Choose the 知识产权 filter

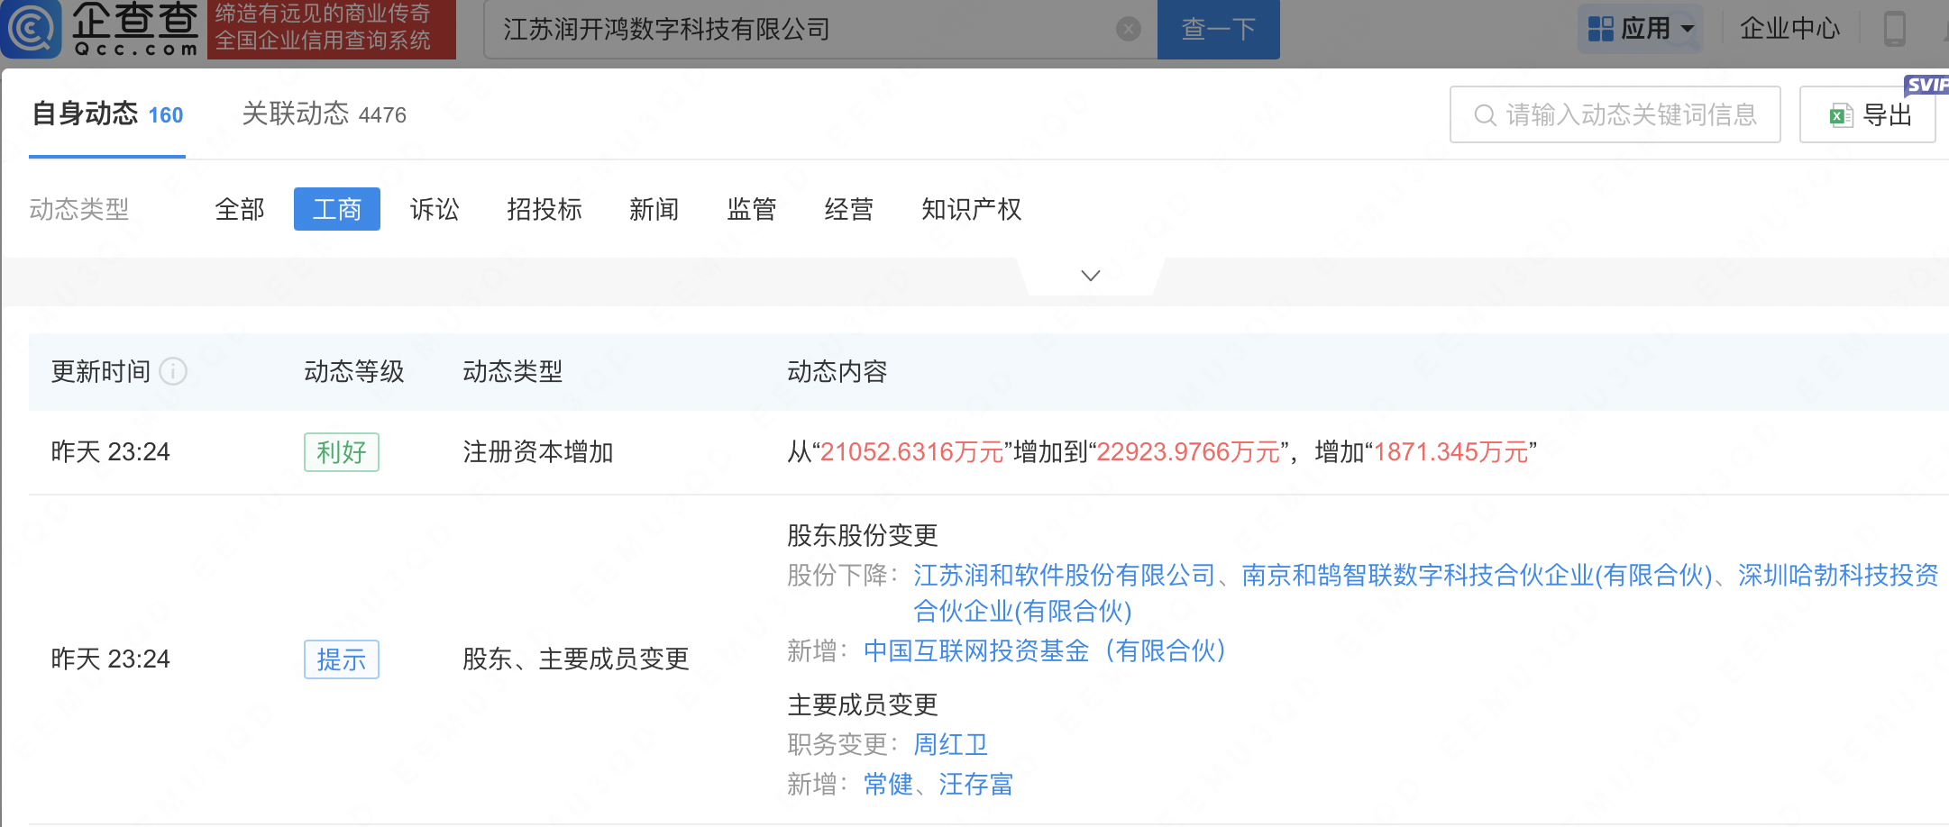(x=971, y=210)
